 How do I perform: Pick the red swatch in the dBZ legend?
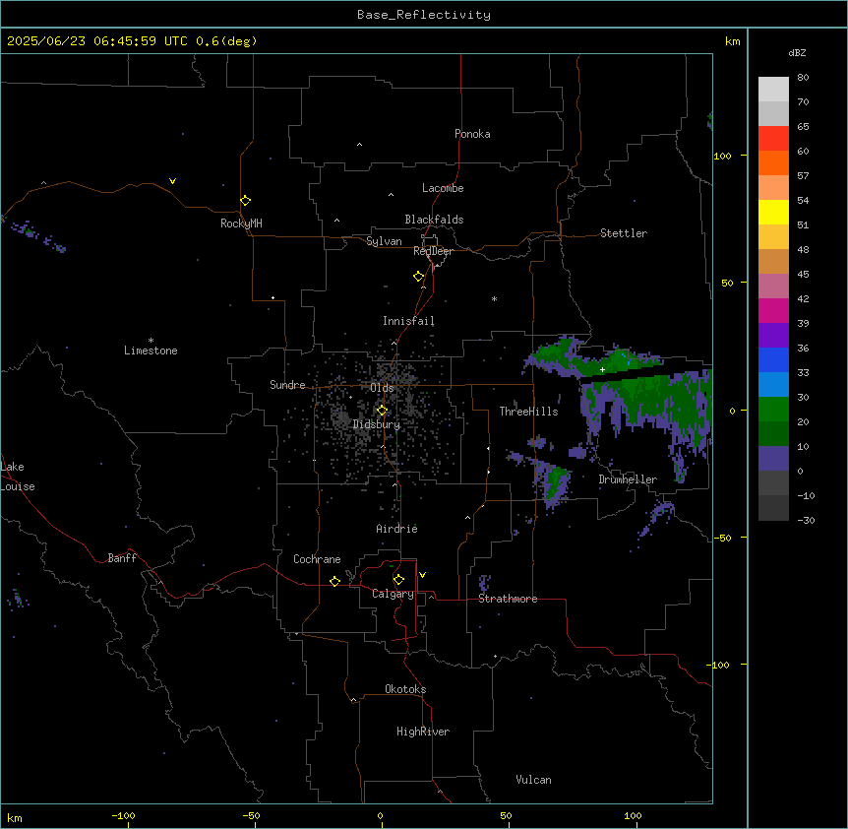(x=773, y=138)
